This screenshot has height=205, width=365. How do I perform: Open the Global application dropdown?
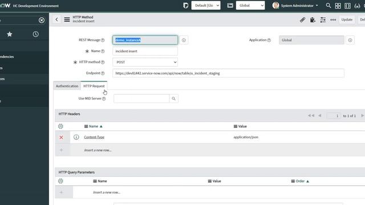pyautogui.click(x=250, y=5)
